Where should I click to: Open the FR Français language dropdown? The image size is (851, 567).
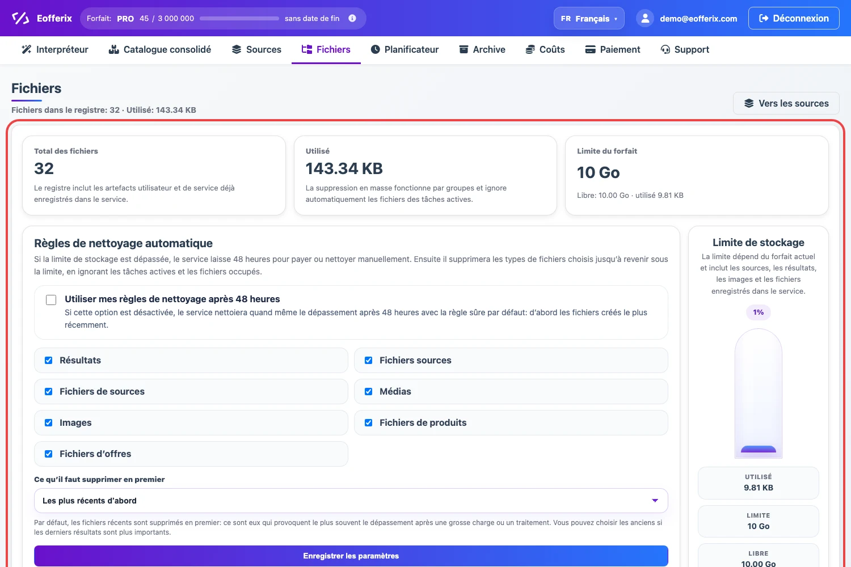[589, 18]
